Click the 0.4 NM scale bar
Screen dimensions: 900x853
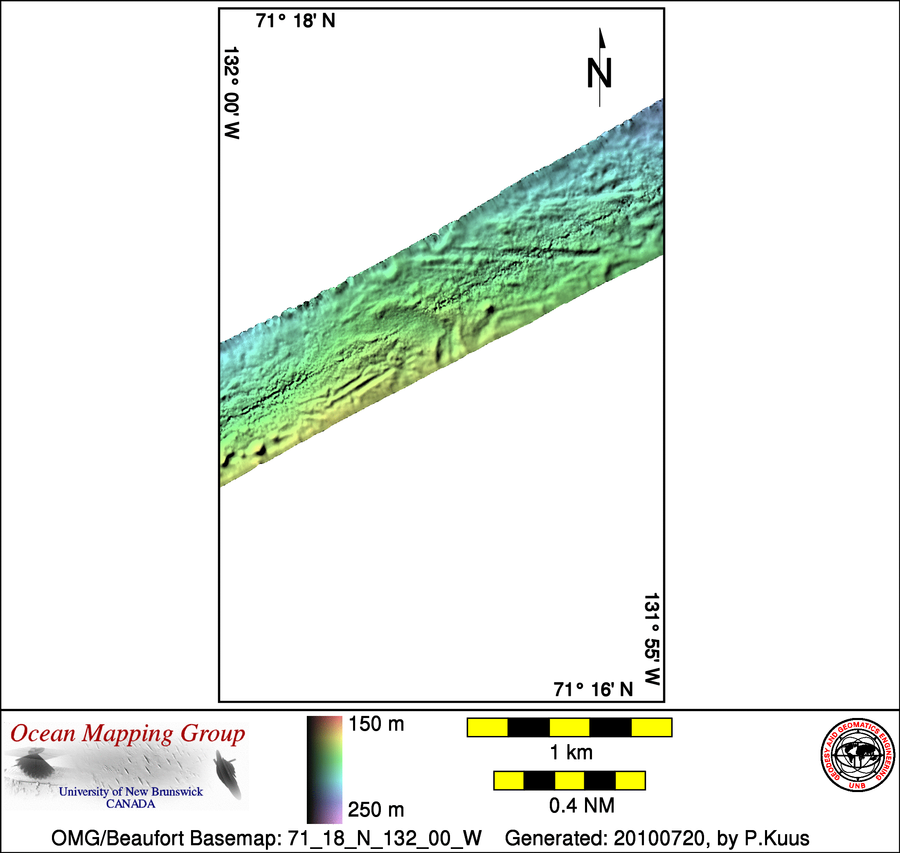pos(569,781)
